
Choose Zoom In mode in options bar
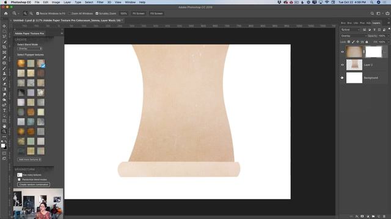tap(25, 13)
